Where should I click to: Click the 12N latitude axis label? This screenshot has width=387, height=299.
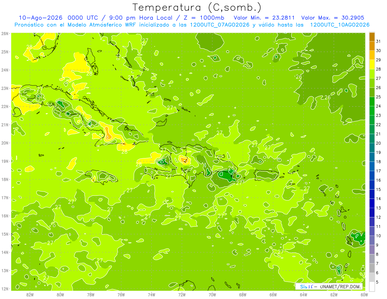5,289
